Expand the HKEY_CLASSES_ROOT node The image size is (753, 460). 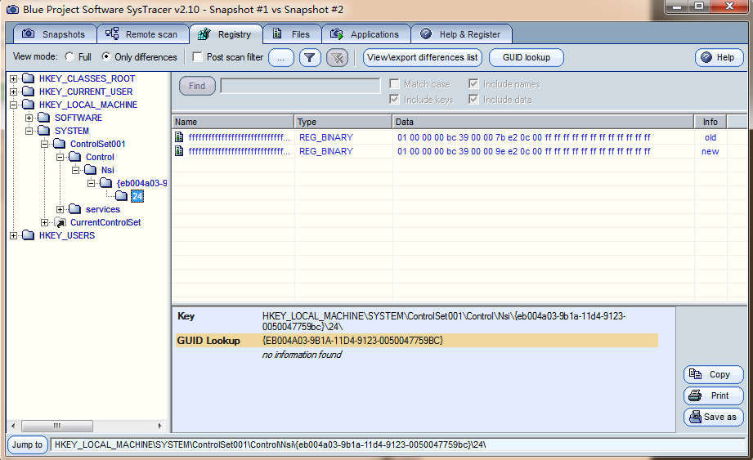coord(13,78)
